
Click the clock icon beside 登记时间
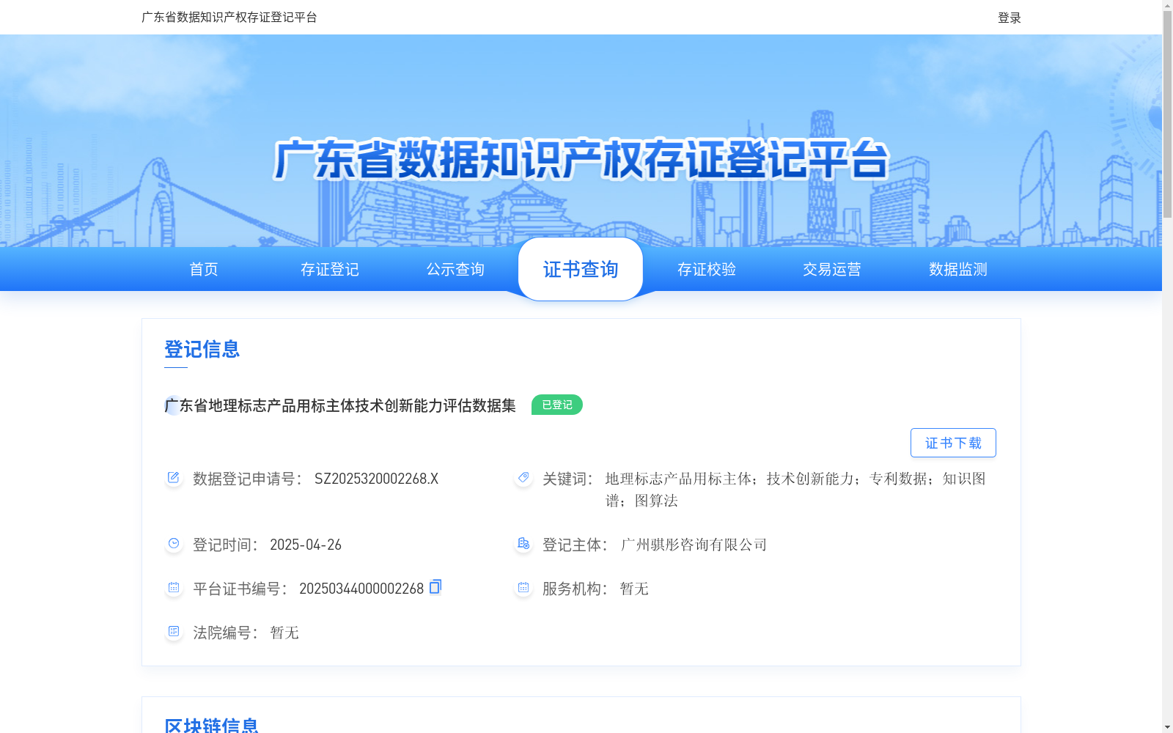(x=173, y=543)
